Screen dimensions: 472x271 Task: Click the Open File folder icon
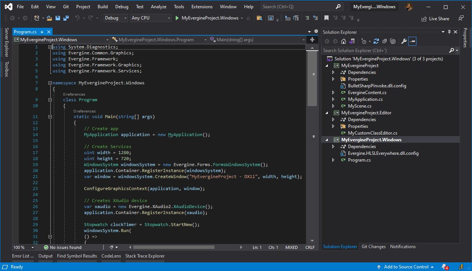tap(50, 18)
